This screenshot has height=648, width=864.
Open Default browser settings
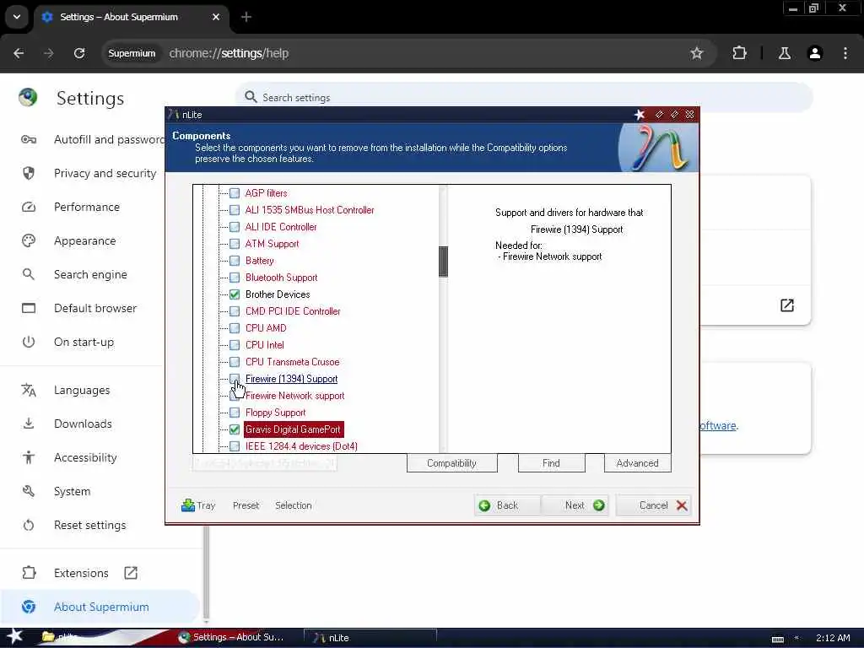click(x=78, y=308)
